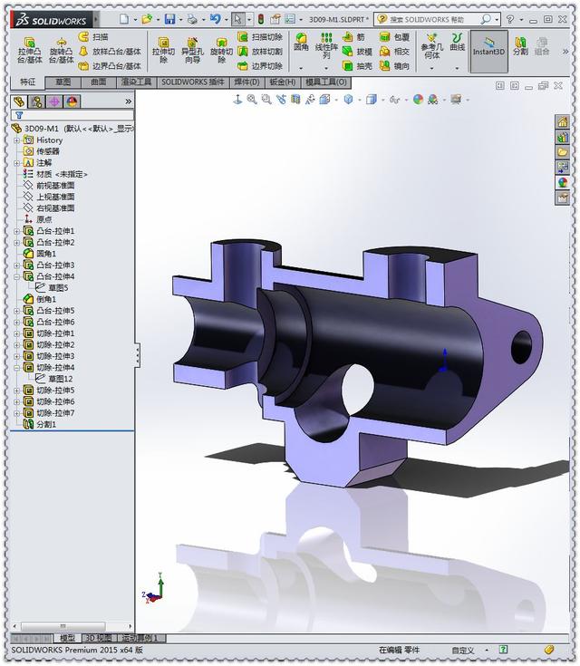Open the 曲线 curves tool
580x666 pixels.
tap(457, 42)
